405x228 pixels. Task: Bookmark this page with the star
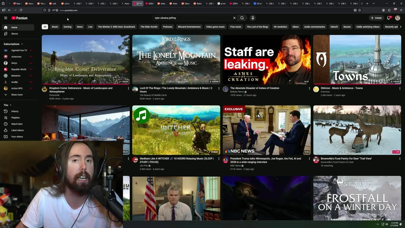(359, 10)
